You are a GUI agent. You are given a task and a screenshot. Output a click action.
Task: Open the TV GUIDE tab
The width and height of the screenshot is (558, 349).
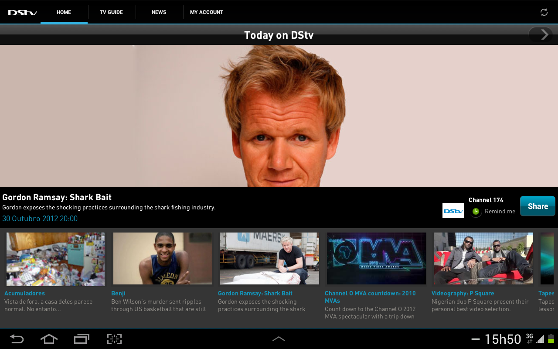(111, 12)
